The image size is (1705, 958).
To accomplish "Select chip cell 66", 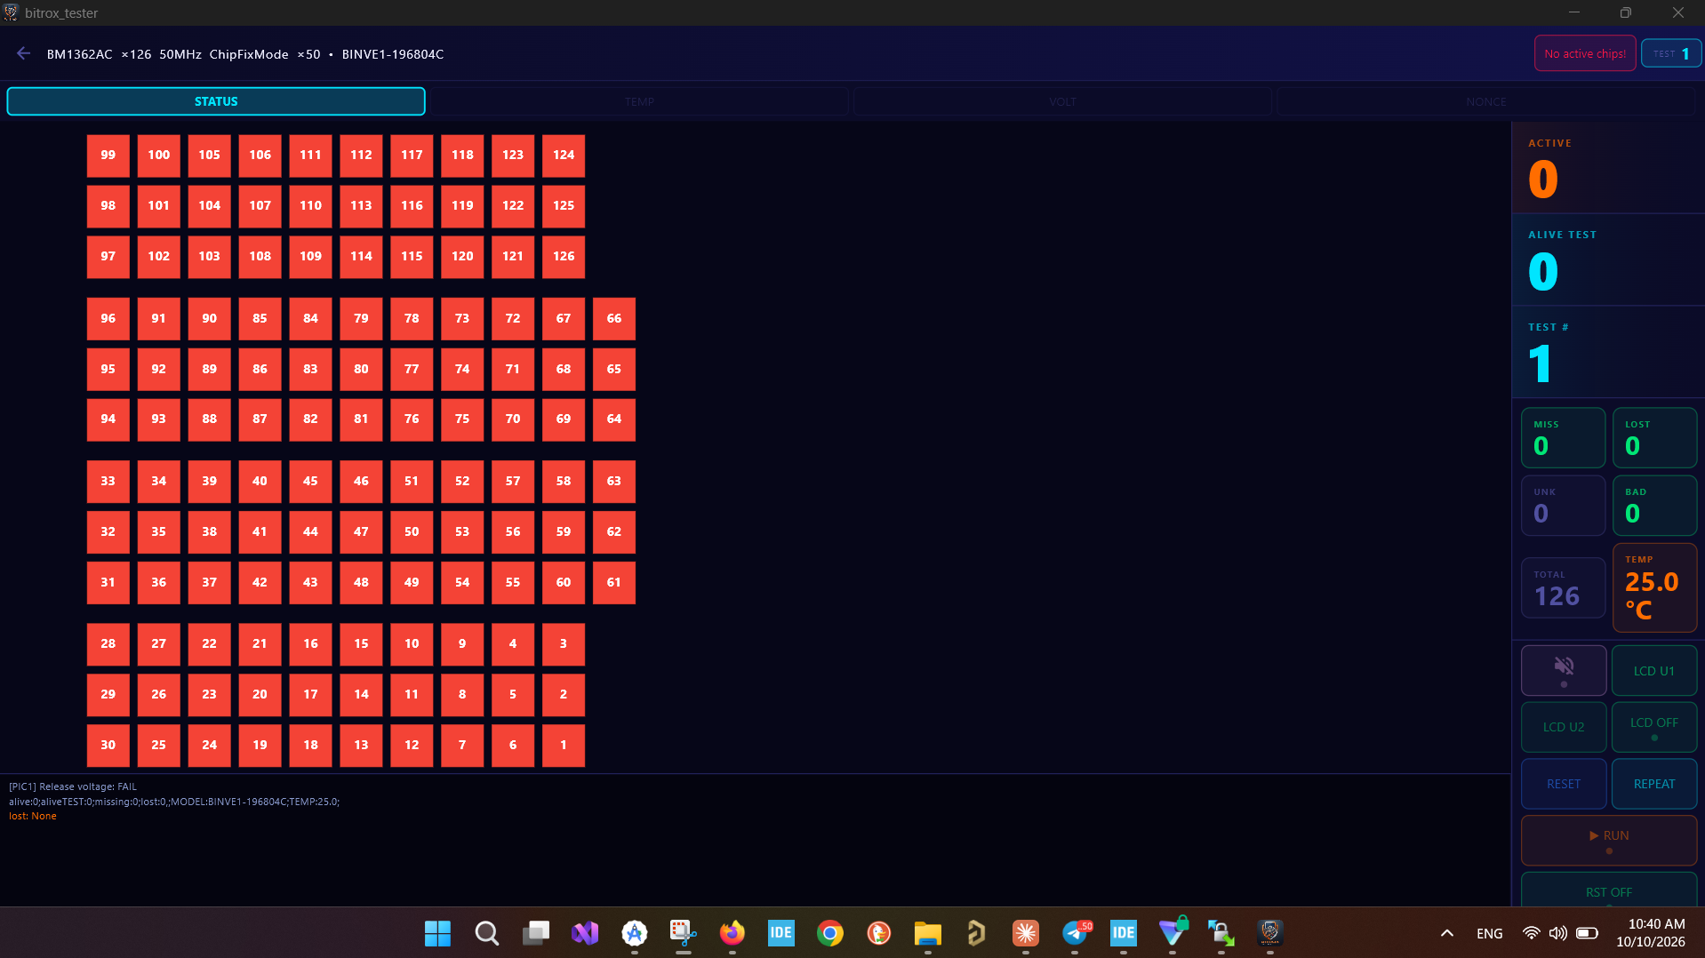I will click(x=614, y=319).
